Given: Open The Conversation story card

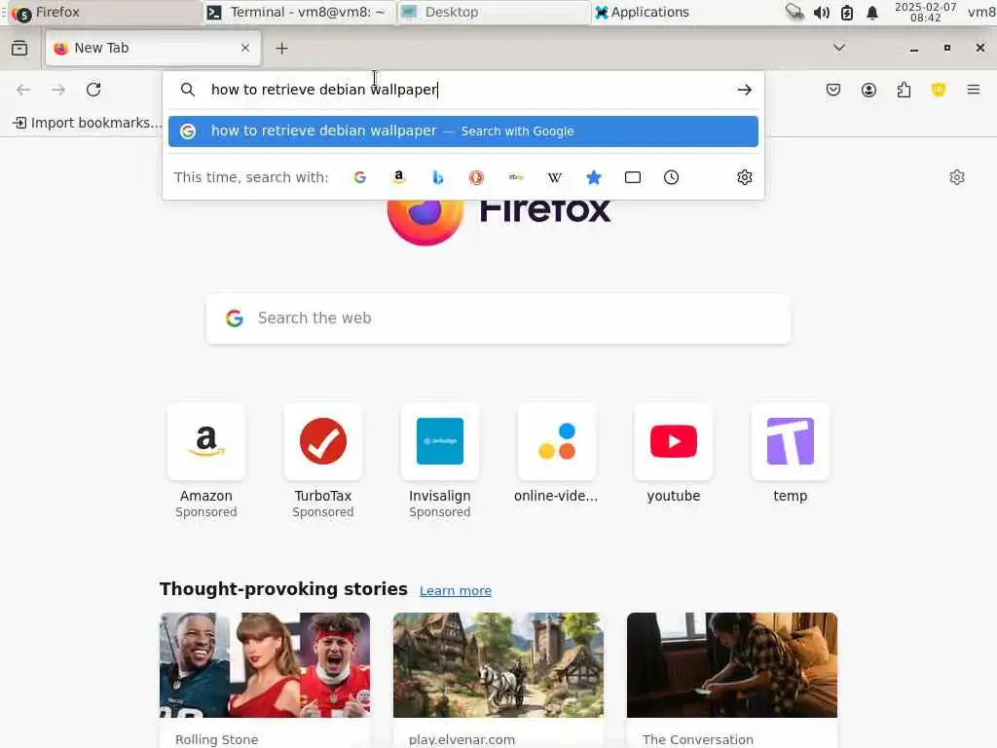Looking at the screenshot, I should pyautogui.click(x=732, y=680).
